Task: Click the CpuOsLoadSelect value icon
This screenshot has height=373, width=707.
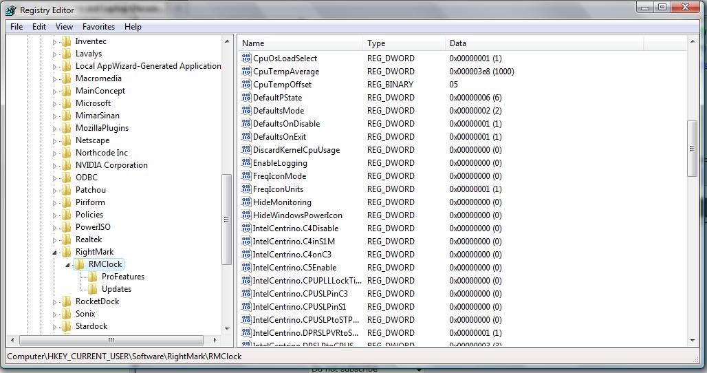Action: 246,58
